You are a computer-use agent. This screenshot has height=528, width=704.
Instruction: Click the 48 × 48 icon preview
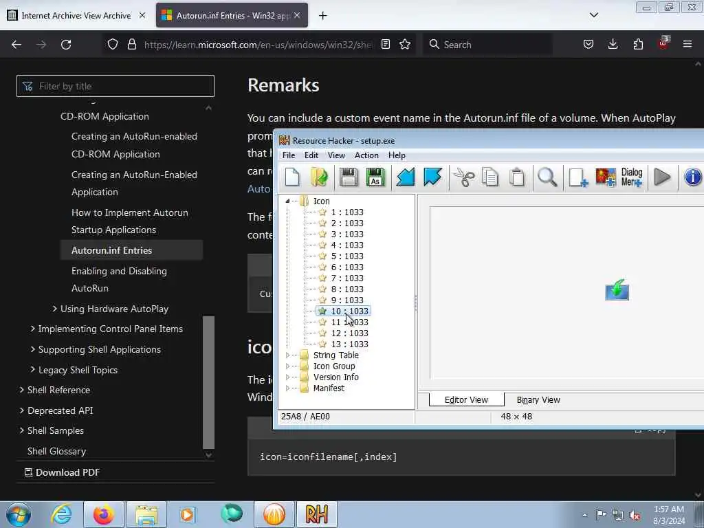pos(617,290)
